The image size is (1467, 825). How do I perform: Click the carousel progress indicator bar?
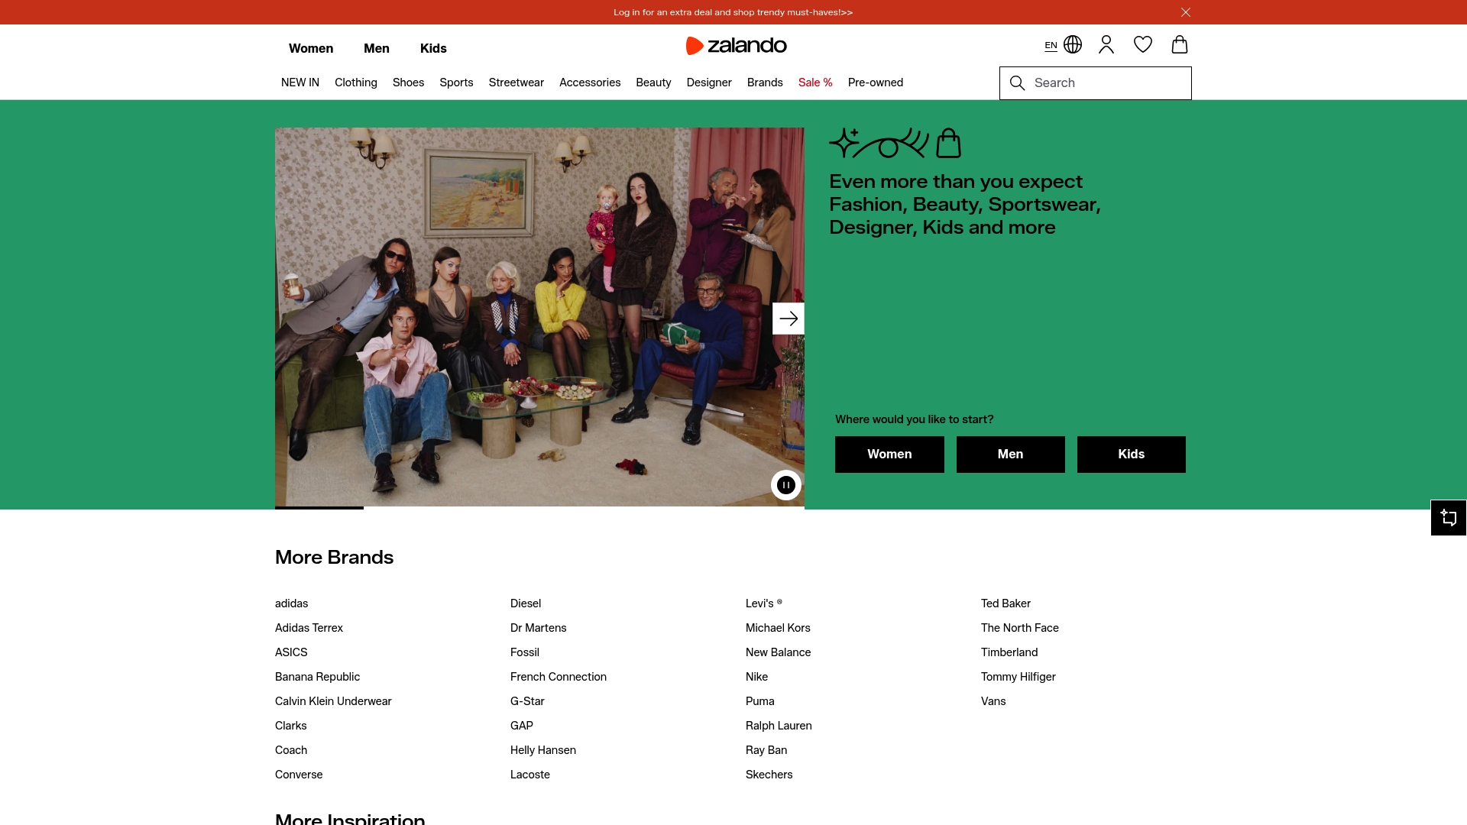(x=319, y=506)
